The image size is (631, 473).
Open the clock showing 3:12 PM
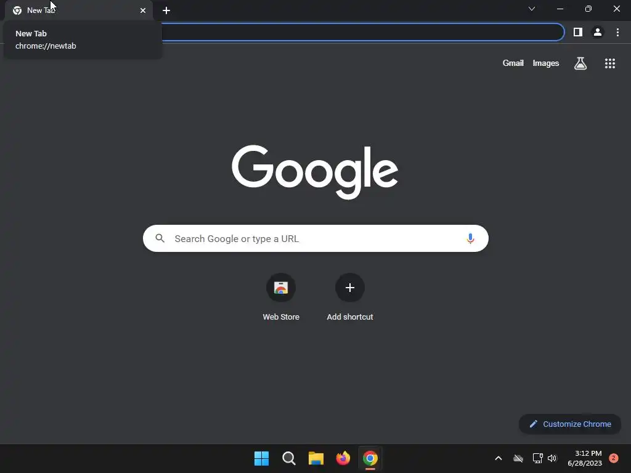[585, 458]
